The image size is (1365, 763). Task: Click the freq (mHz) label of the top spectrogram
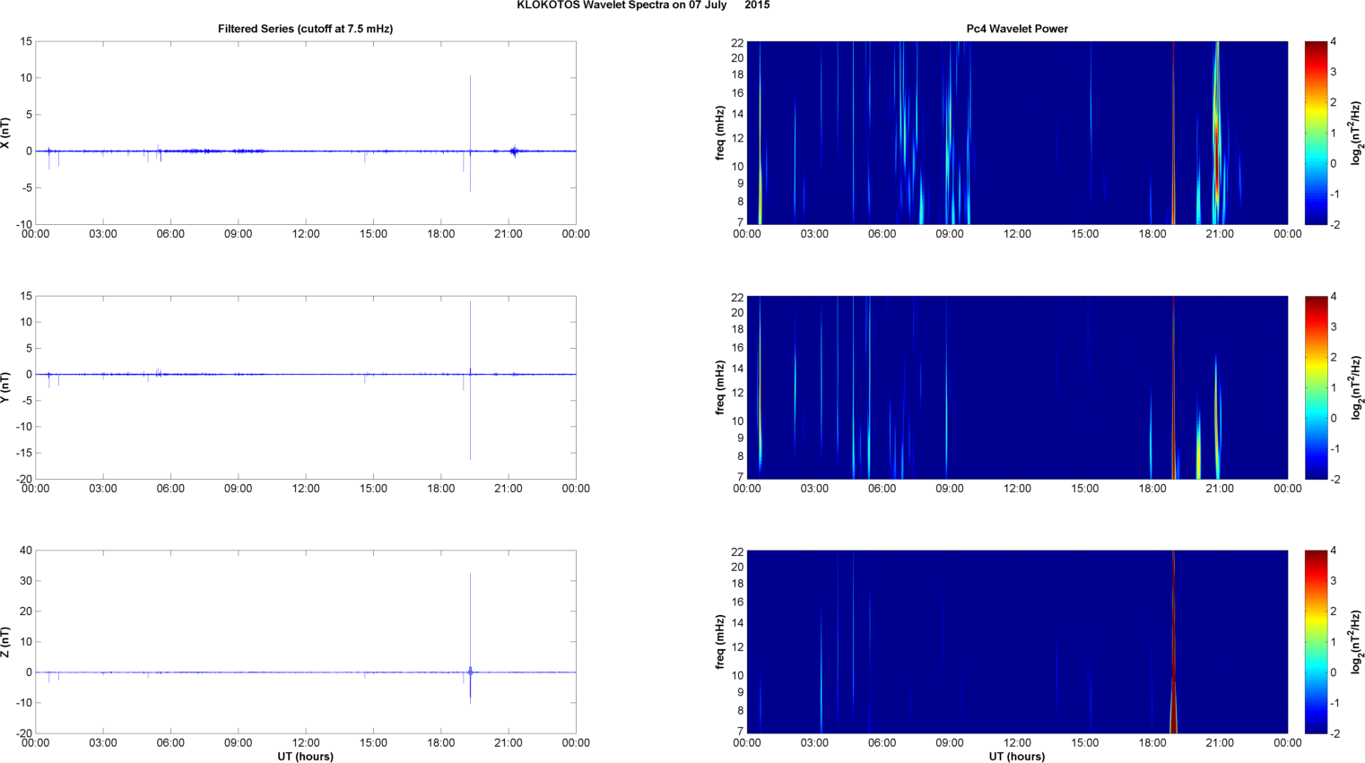click(x=720, y=133)
